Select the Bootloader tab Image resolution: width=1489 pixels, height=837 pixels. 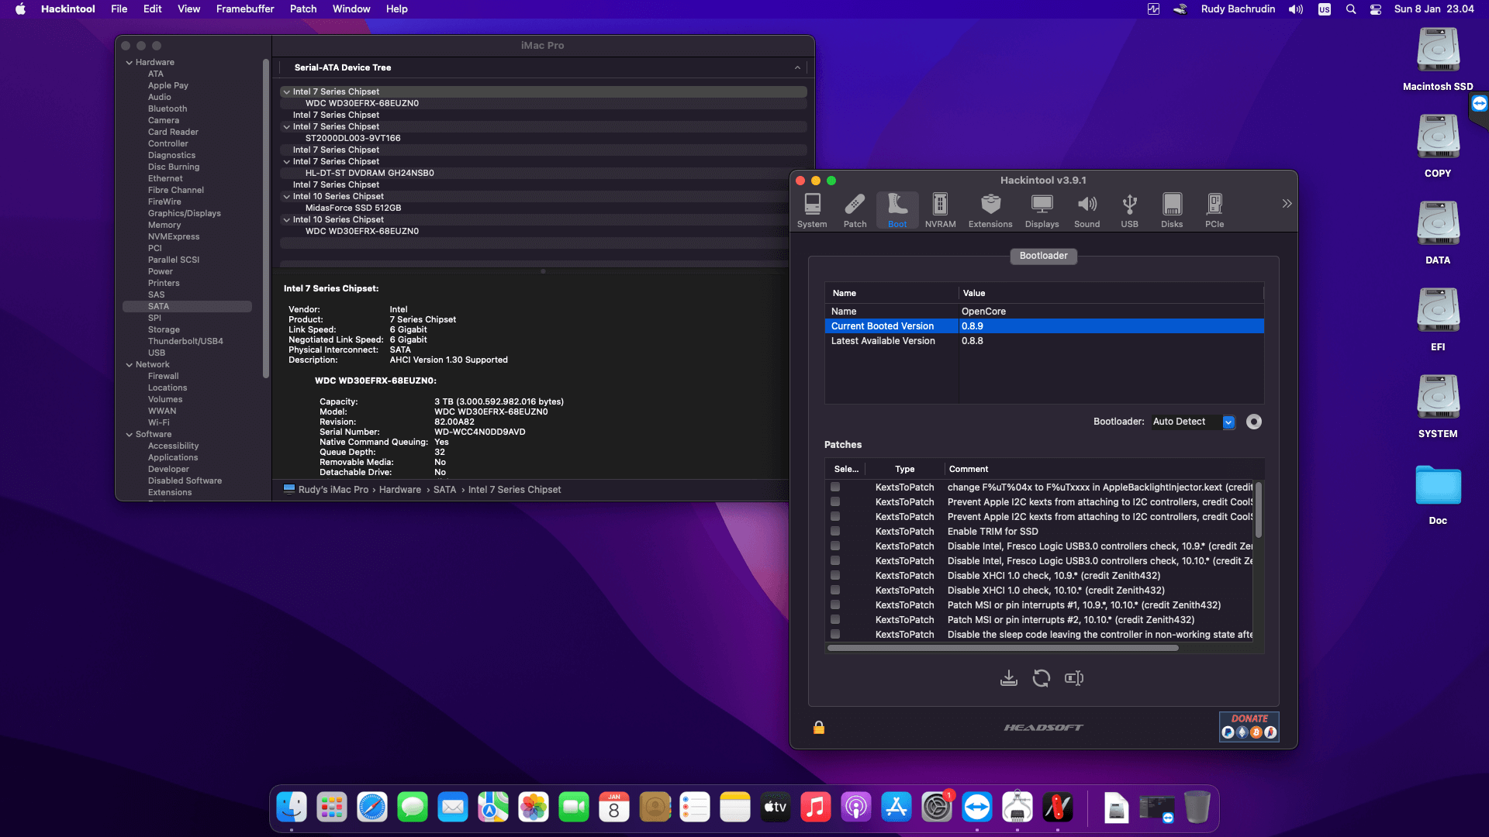1043,256
